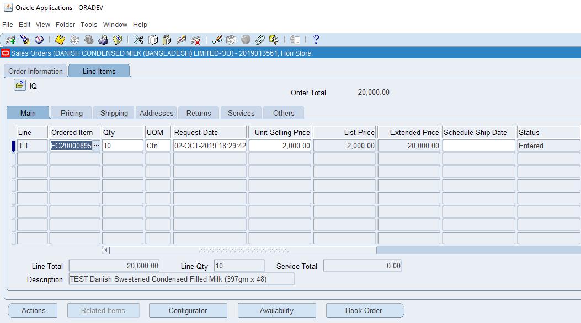Click the New record toolbar icon
Image resolution: width=581 pixels, height=323 pixels.
(10, 40)
